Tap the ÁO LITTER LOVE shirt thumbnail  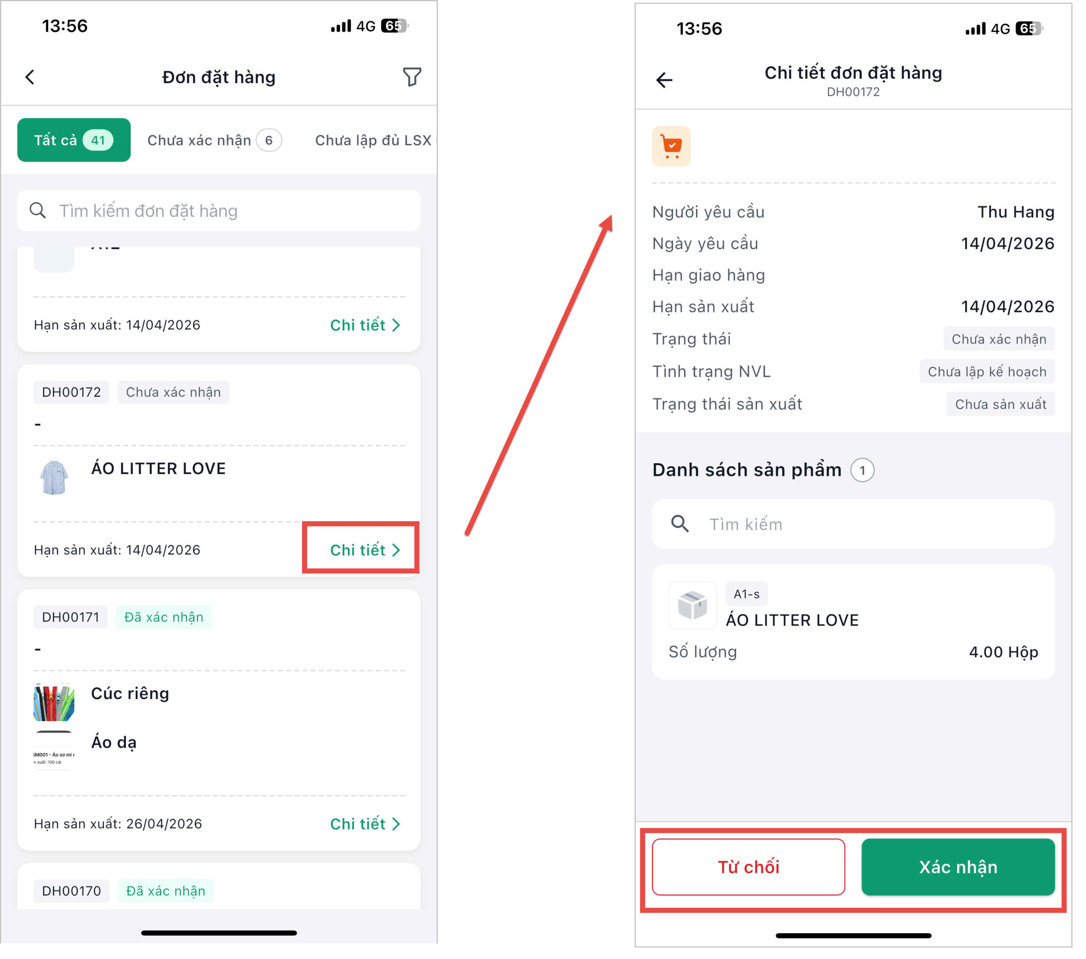(x=54, y=477)
